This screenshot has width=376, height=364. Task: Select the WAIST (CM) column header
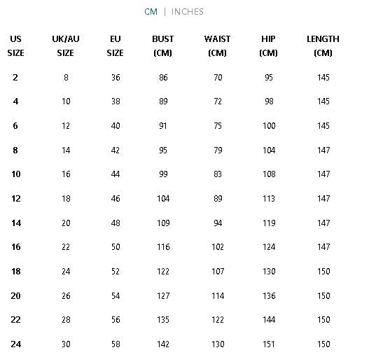217,45
